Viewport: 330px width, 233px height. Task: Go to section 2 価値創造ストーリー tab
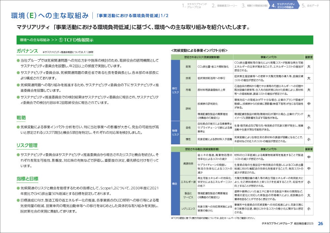(x=224, y=6)
